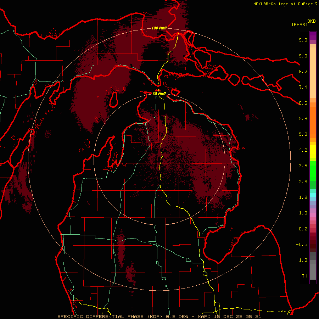
Task: Click the [PHAS] unit label
Action: tap(300, 24)
